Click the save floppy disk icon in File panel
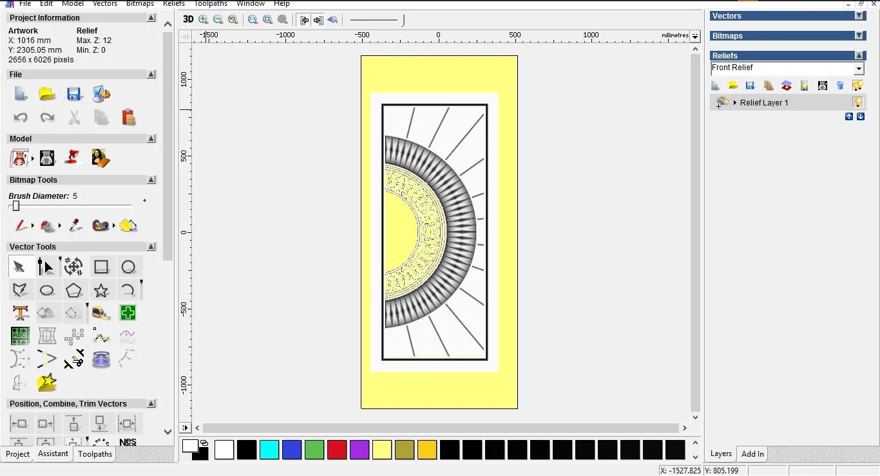Viewport: 880px width, 476px height. coord(74,95)
